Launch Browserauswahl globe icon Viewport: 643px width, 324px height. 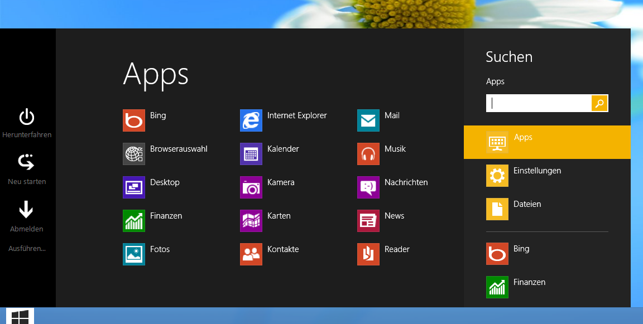point(134,154)
